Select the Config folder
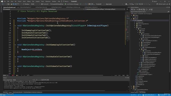 139,26
